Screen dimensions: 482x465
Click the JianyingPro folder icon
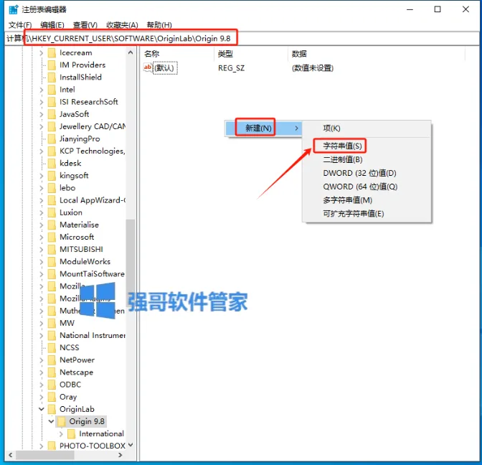tap(52, 138)
